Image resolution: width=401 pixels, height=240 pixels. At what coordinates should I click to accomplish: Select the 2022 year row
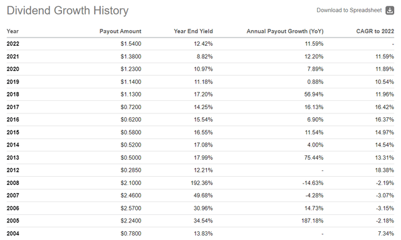click(200, 44)
